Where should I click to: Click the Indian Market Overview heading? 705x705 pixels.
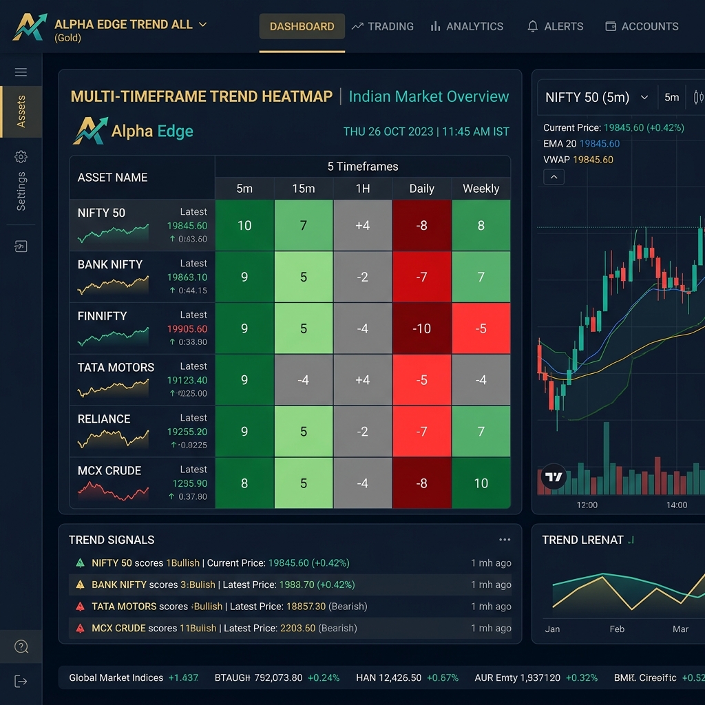[429, 96]
